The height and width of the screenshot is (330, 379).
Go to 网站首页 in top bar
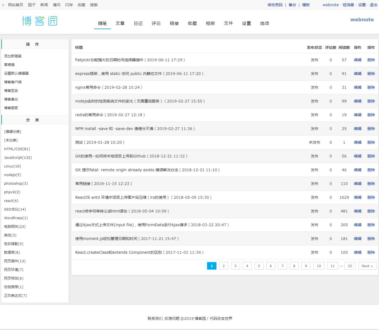click(16, 5)
